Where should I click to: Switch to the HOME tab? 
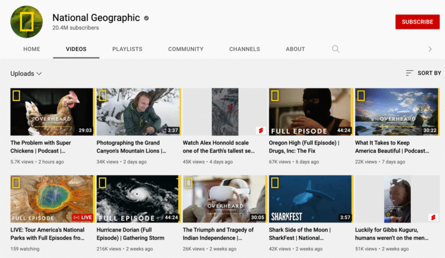coord(31,49)
